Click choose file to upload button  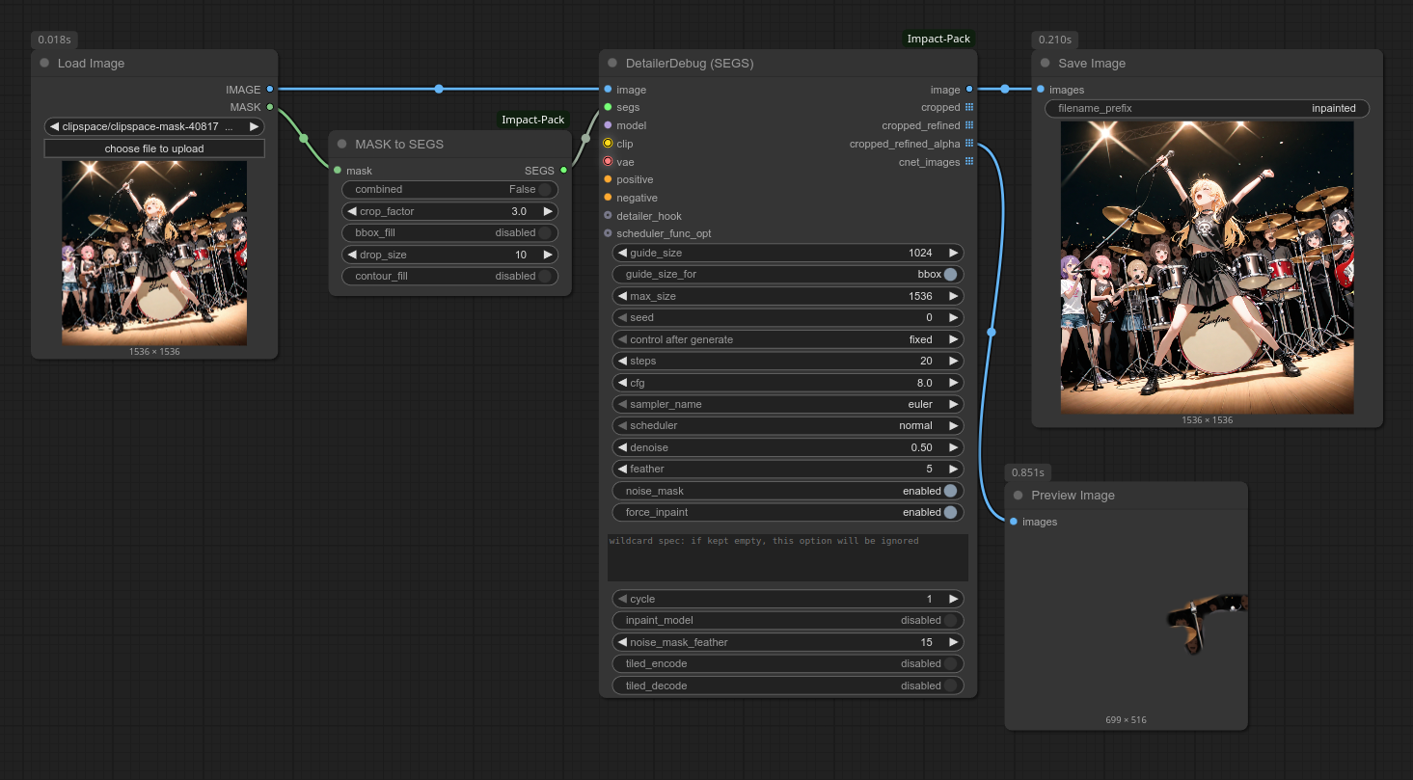(154, 148)
